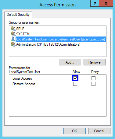Select SYSTEM in the user names list
115x139 pixels.
[x=23, y=34]
